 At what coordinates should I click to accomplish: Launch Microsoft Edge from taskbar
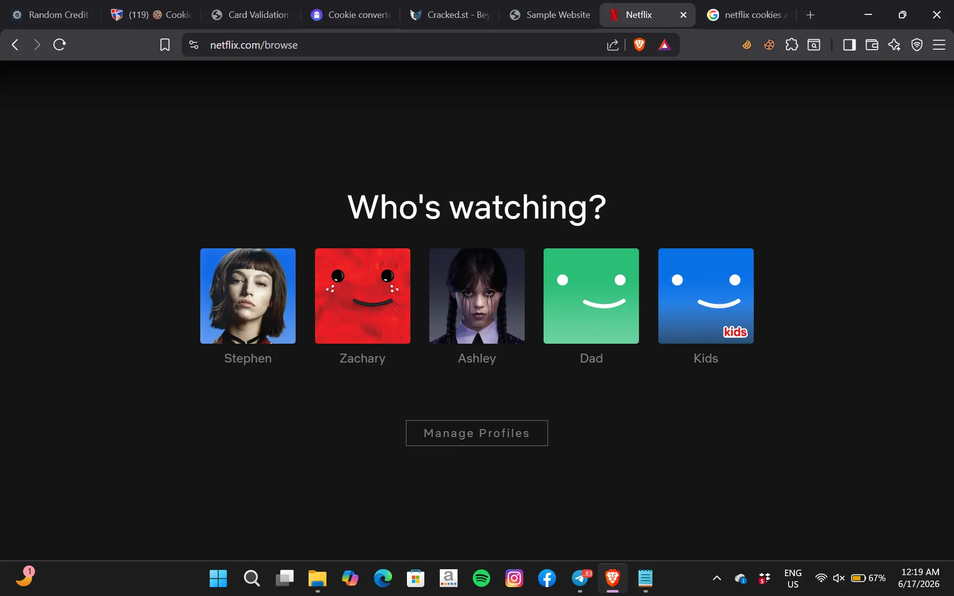(x=383, y=578)
